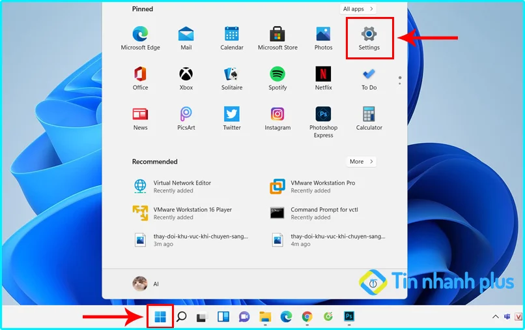
Task: Open Task View on the taskbar
Action: point(202,316)
